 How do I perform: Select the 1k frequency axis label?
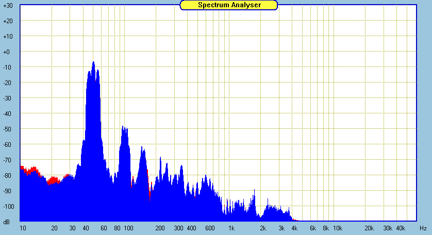point(231,228)
